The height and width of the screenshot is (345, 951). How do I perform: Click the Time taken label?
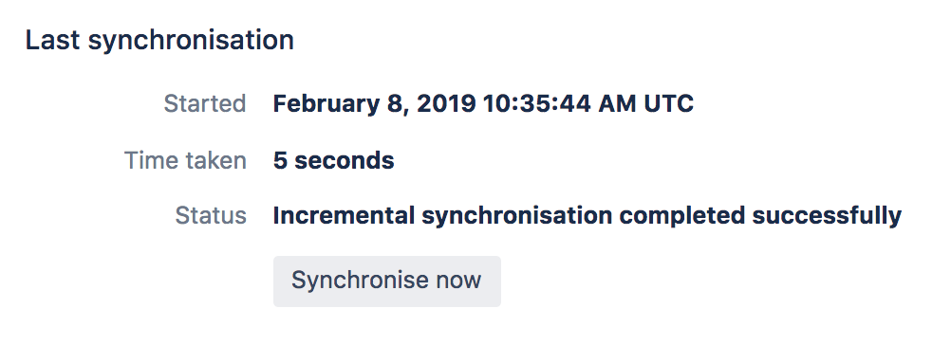point(186,160)
